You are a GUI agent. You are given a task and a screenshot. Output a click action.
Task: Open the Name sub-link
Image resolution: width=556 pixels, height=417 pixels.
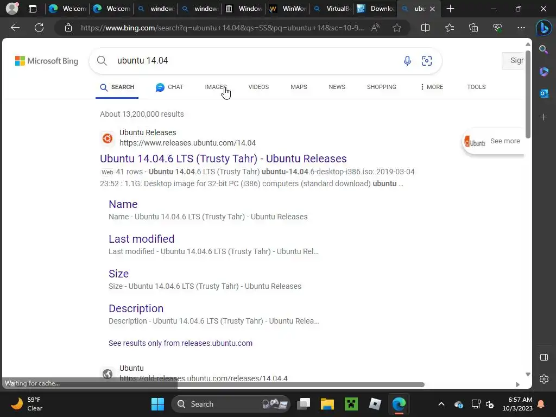point(123,204)
